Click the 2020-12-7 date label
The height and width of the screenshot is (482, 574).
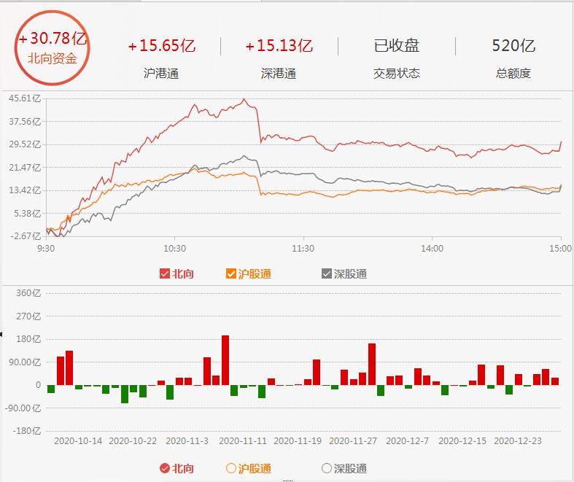[408, 441]
